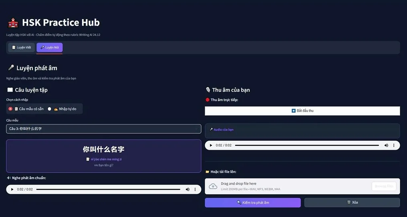Click the cloud upload icon
The image size is (407, 217).
(x=213, y=186)
